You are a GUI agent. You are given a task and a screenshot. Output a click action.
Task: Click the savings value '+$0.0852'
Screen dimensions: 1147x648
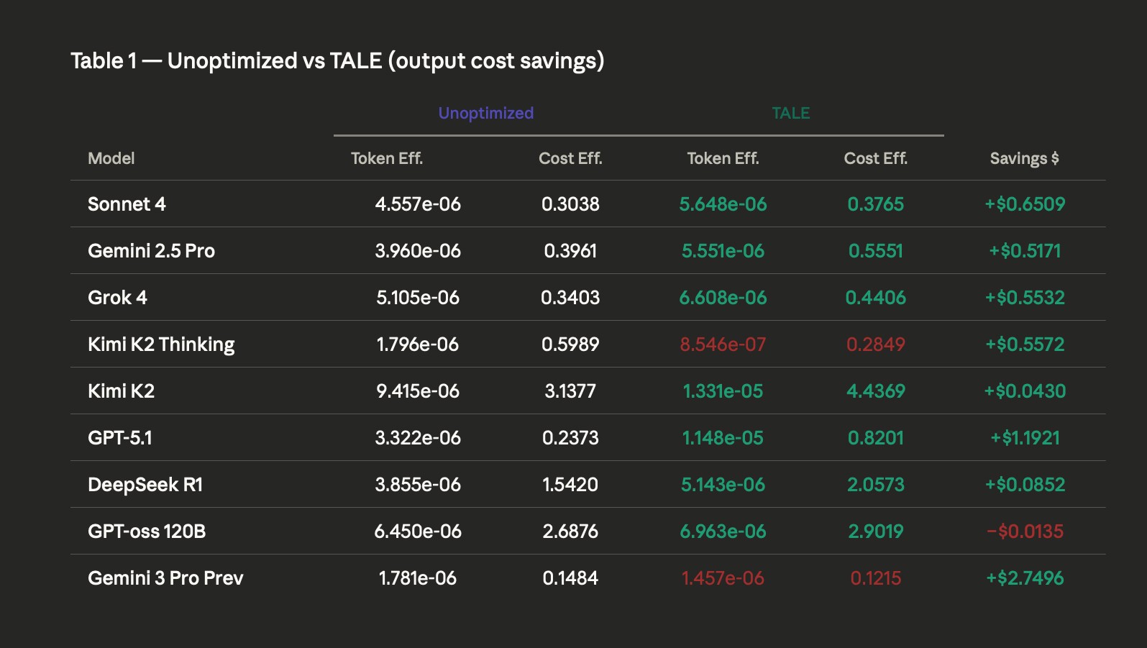(x=1025, y=485)
